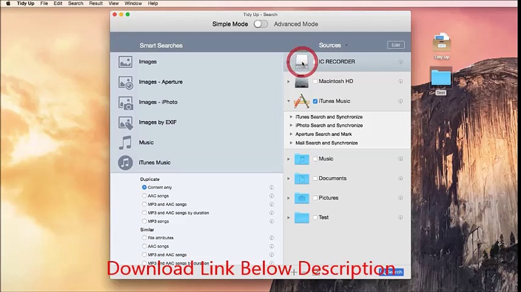Open the Search menu

[76, 3]
